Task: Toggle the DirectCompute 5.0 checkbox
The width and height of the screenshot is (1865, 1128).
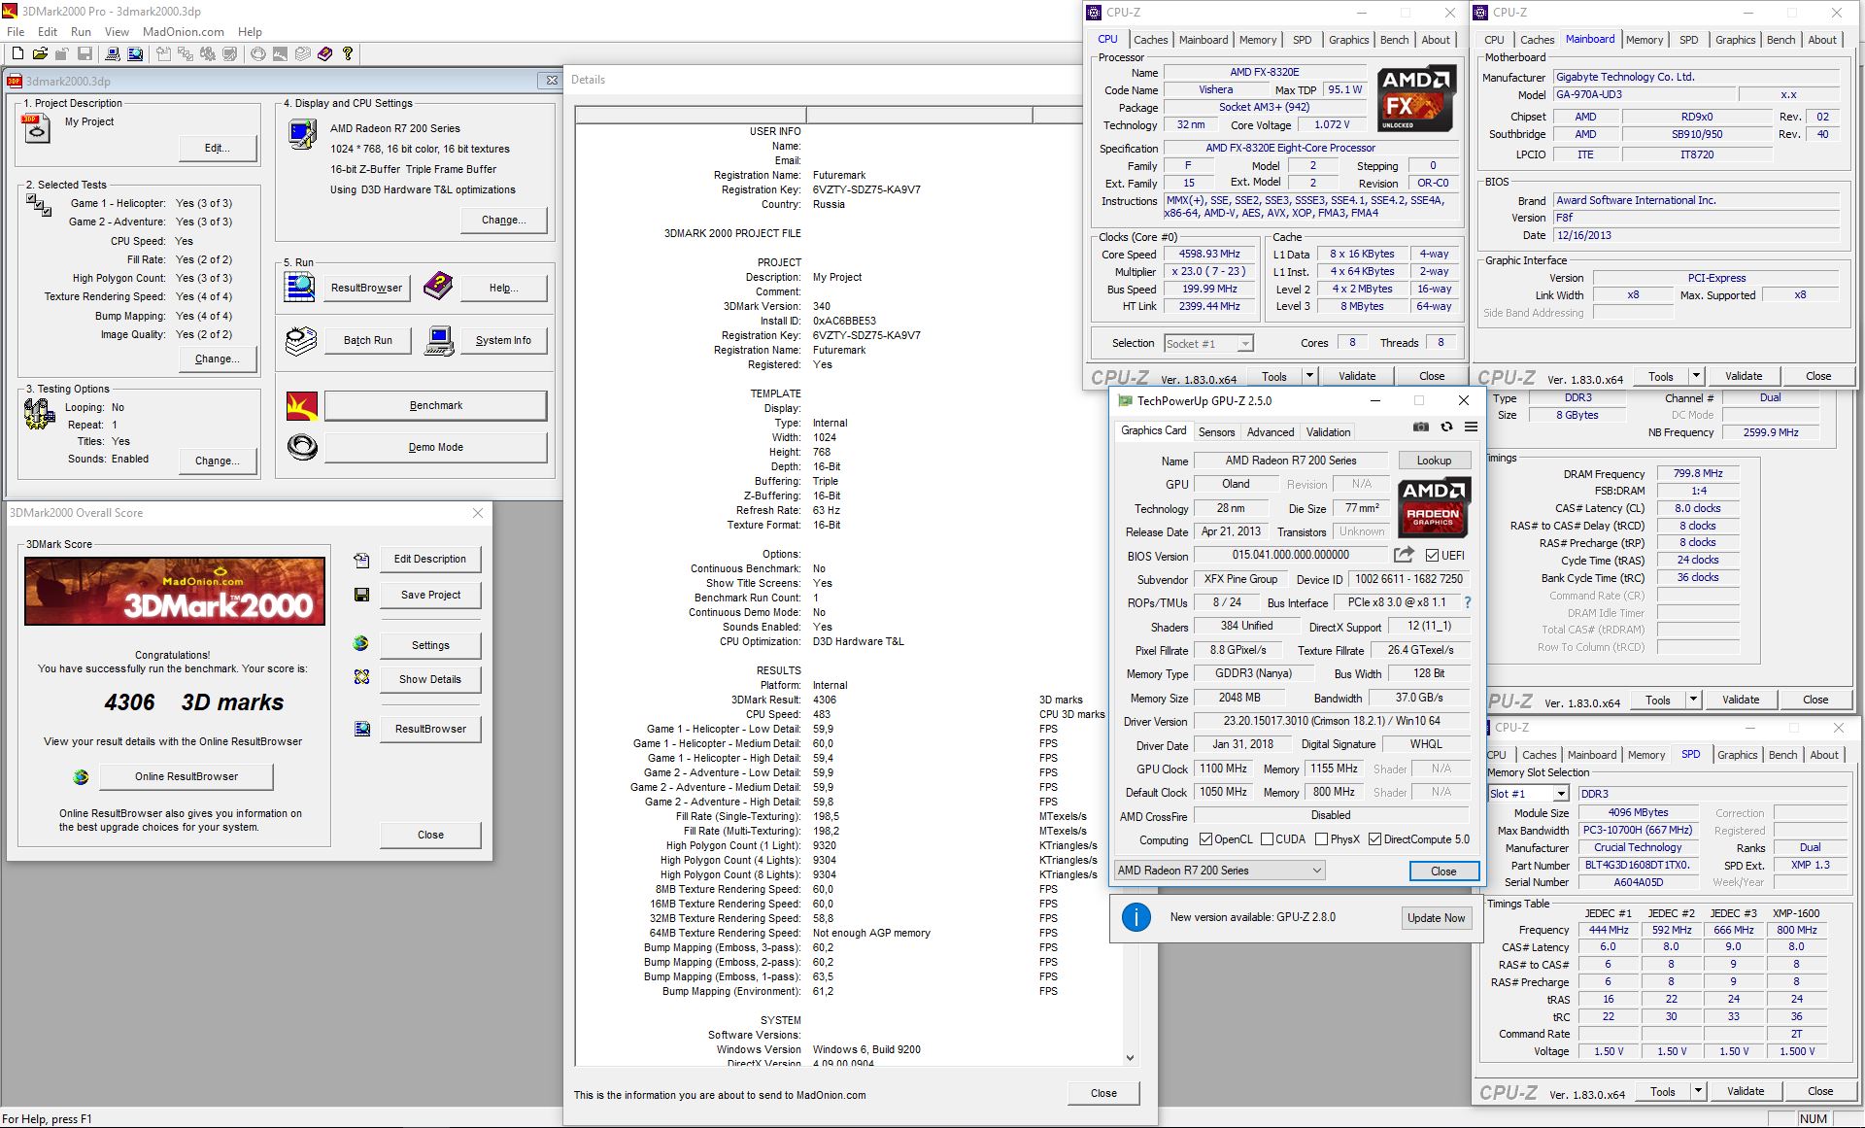Action: 1374,839
